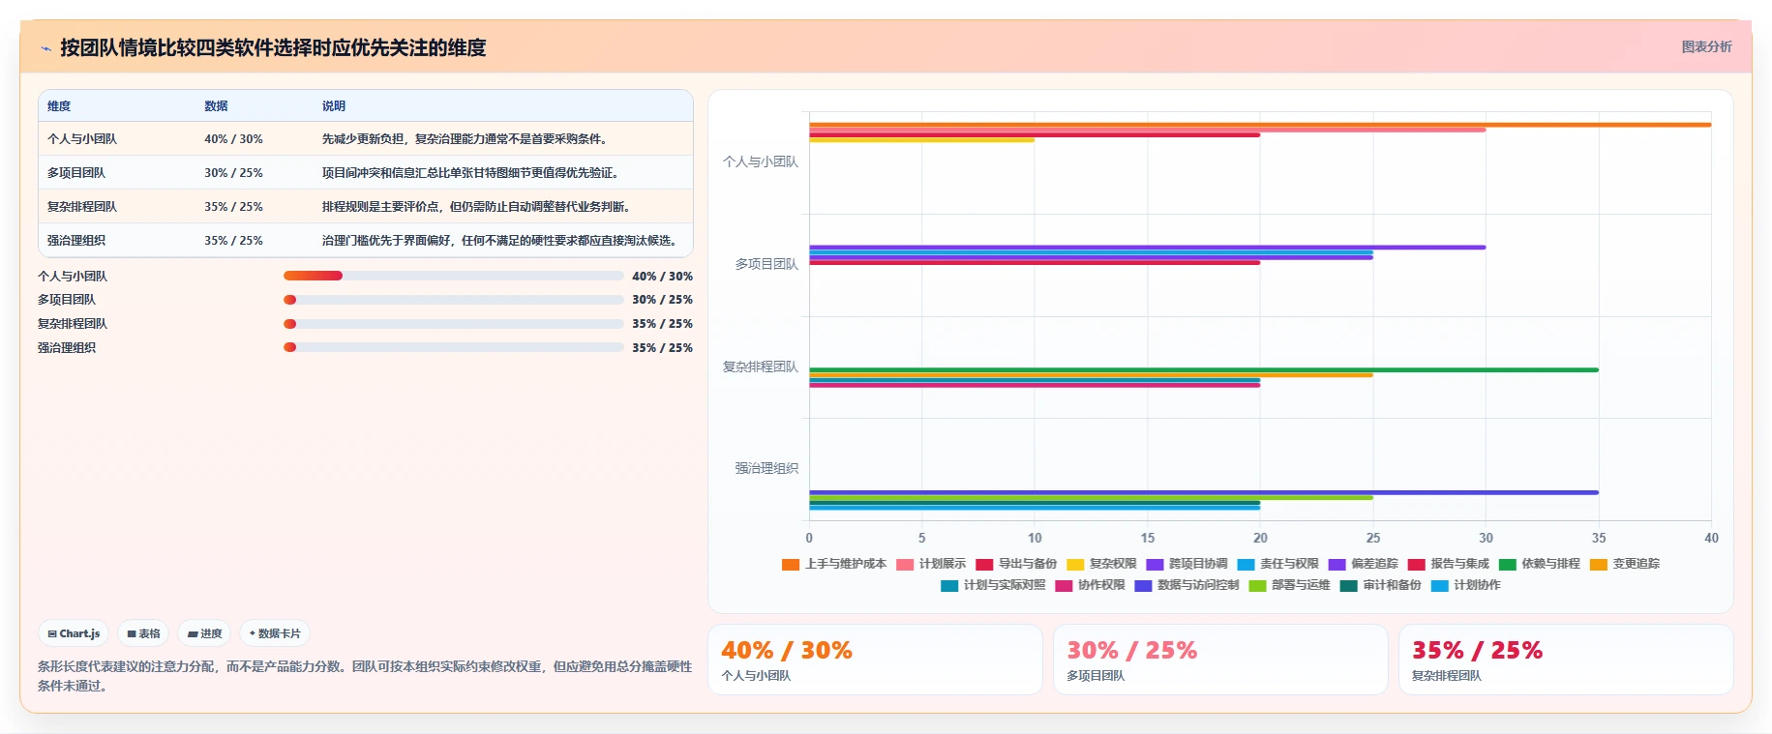1772x734 pixels.
Task: Click the 复杂排程团队 progress bar
Action: click(x=453, y=324)
